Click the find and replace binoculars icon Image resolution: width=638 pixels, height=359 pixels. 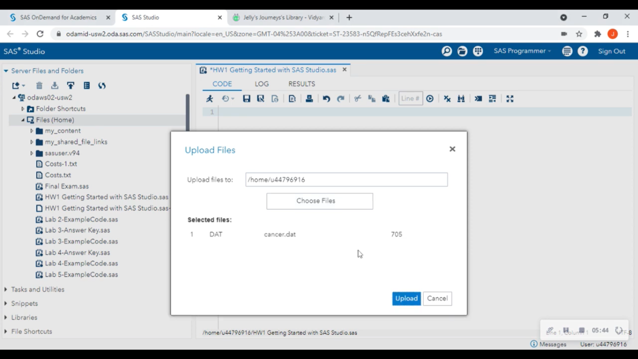point(461,99)
